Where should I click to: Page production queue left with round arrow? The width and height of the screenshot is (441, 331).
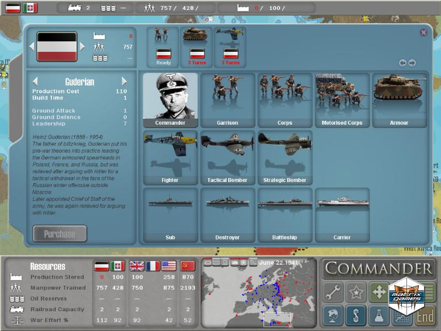(402, 63)
